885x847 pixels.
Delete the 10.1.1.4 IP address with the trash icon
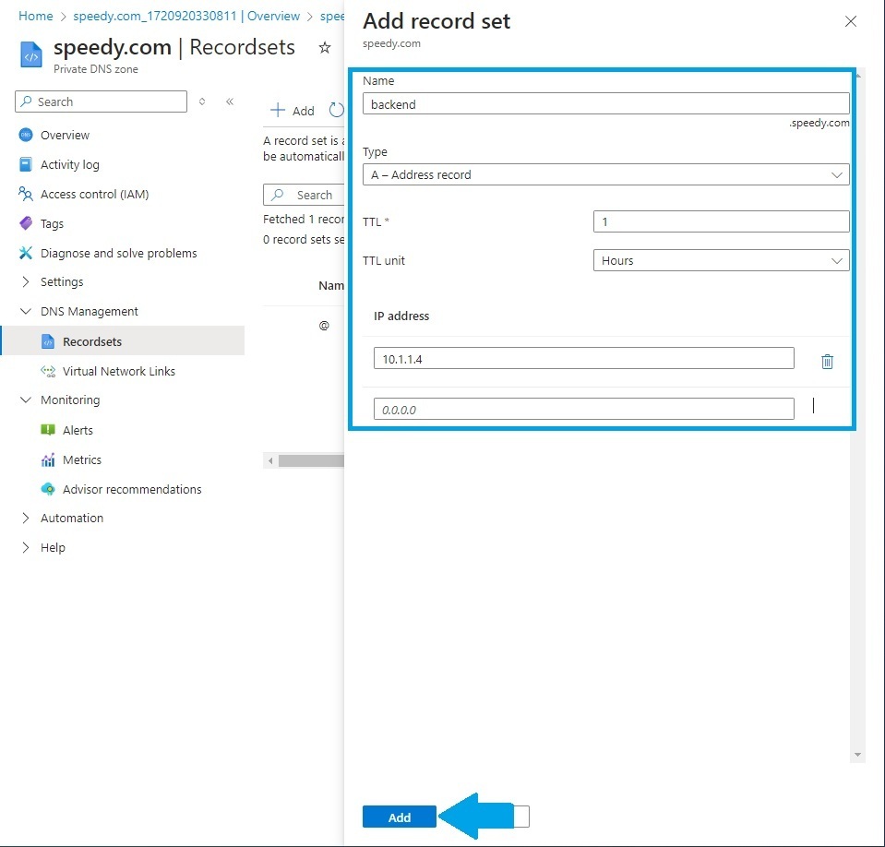(827, 361)
